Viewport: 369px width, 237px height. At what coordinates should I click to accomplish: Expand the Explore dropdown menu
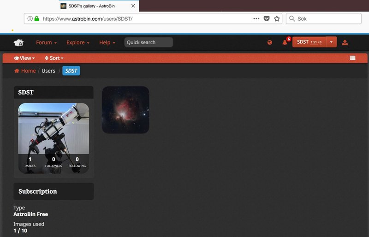click(x=78, y=42)
